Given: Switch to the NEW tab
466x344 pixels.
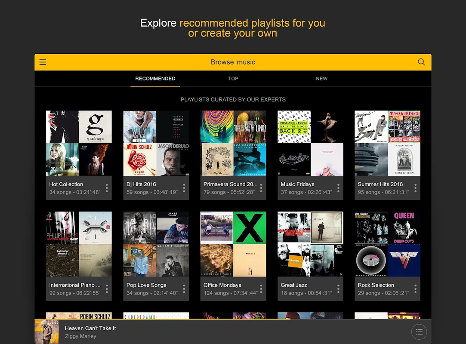Looking at the screenshot, I should (321, 79).
